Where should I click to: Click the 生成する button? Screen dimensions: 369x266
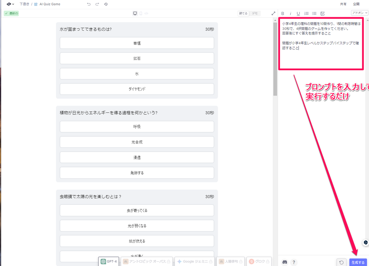[358, 262]
